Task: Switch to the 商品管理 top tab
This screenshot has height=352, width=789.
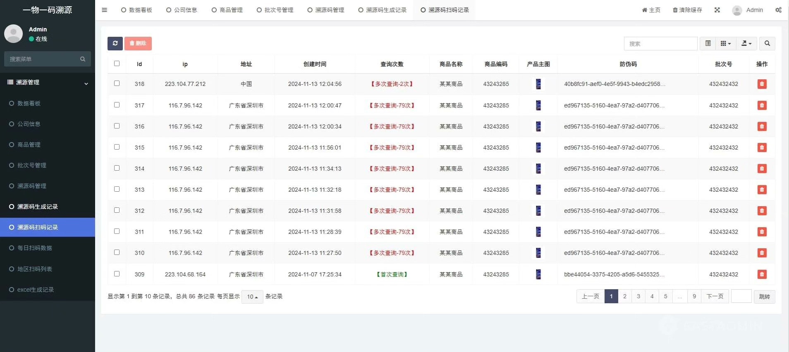Action: pyautogui.click(x=227, y=10)
